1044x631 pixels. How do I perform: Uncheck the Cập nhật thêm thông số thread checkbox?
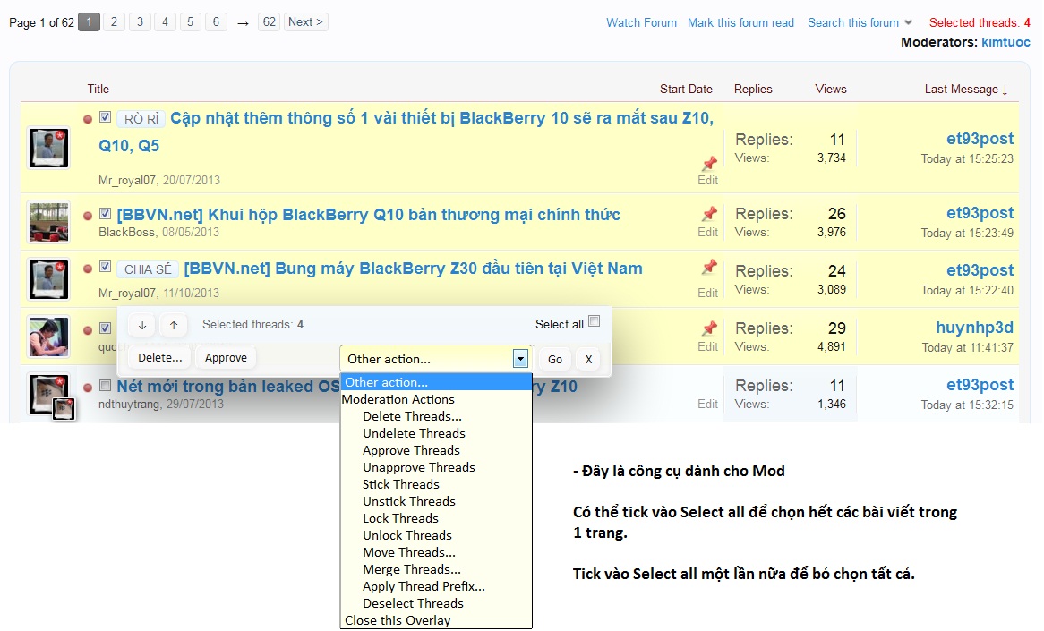(105, 117)
